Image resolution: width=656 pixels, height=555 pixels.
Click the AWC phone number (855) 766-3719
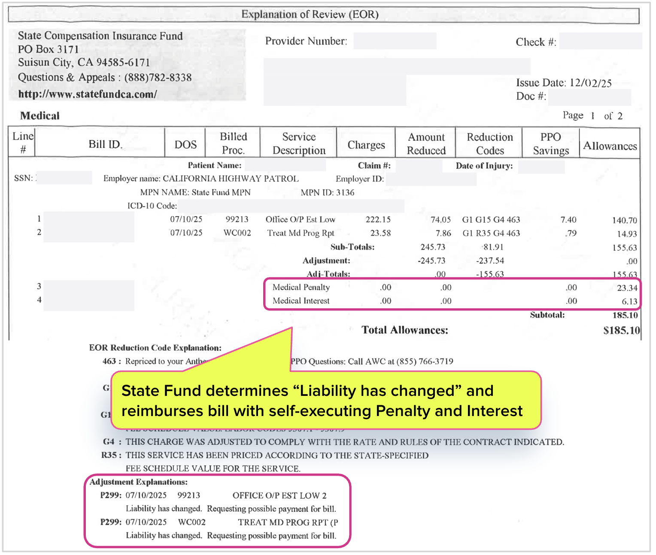(x=425, y=362)
